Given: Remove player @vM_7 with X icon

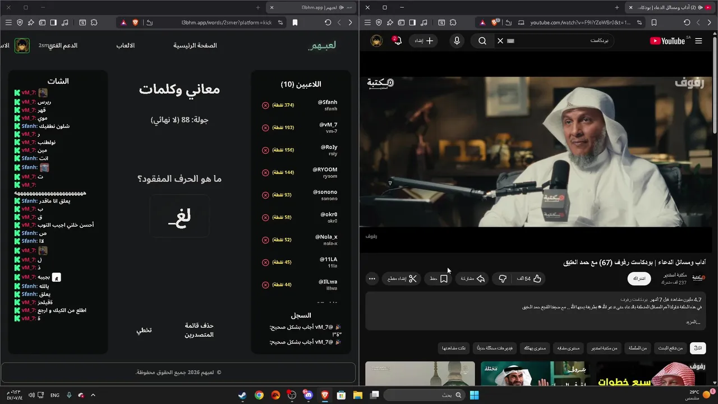Looking at the screenshot, I should tap(265, 128).
